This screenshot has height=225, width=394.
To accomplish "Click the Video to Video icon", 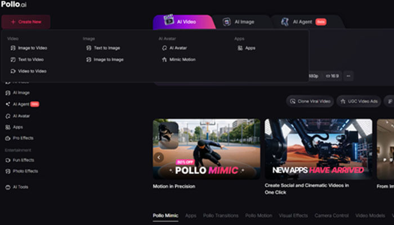I will coord(13,71).
